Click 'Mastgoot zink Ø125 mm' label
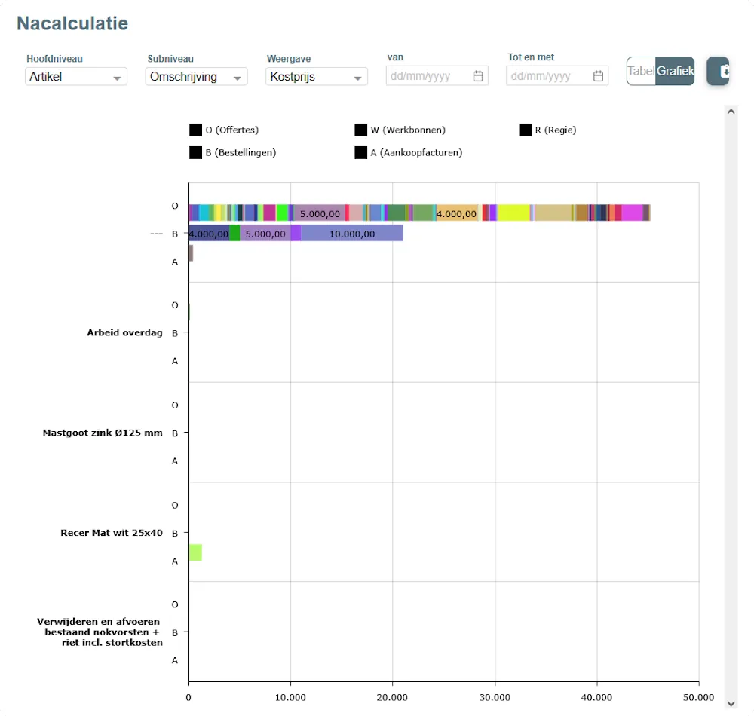The image size is (754, 716). pos(103,433)
